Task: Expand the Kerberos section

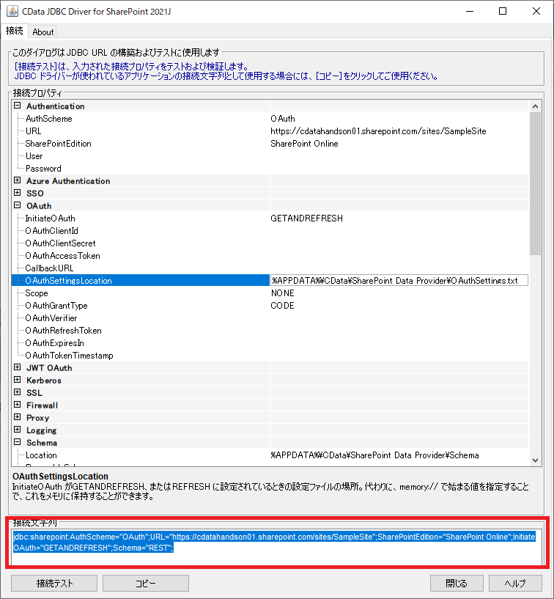Action: pyautogui.click(x=17, y=380)
